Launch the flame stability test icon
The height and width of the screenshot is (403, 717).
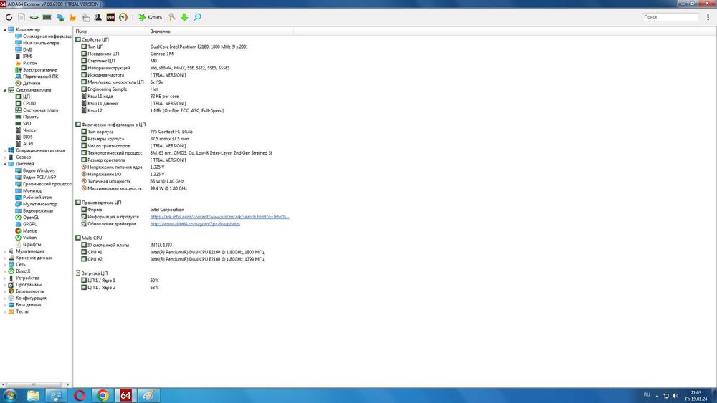(x=72, y=17)
